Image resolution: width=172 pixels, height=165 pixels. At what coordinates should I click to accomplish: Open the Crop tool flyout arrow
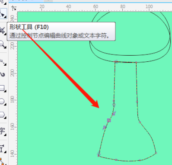pos(6,34)
